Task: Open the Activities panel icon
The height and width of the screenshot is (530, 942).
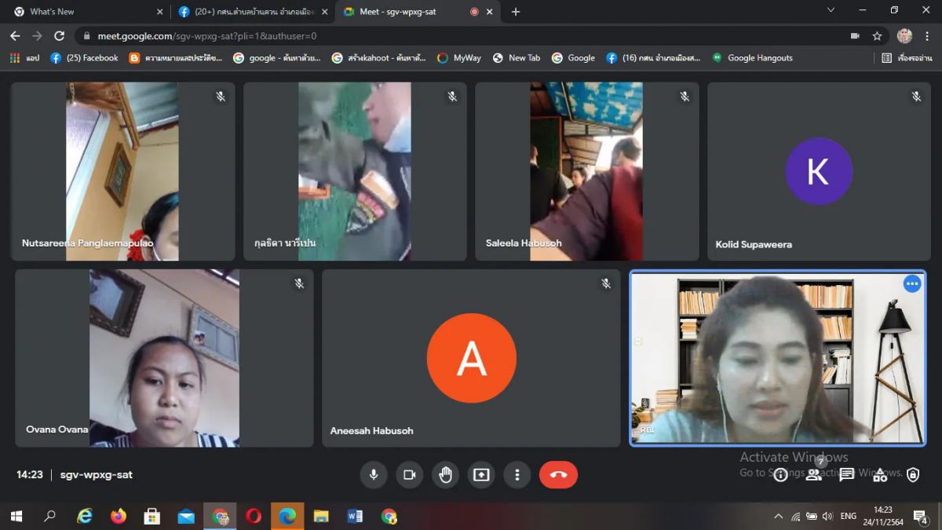Action: (x=880, y=475)
